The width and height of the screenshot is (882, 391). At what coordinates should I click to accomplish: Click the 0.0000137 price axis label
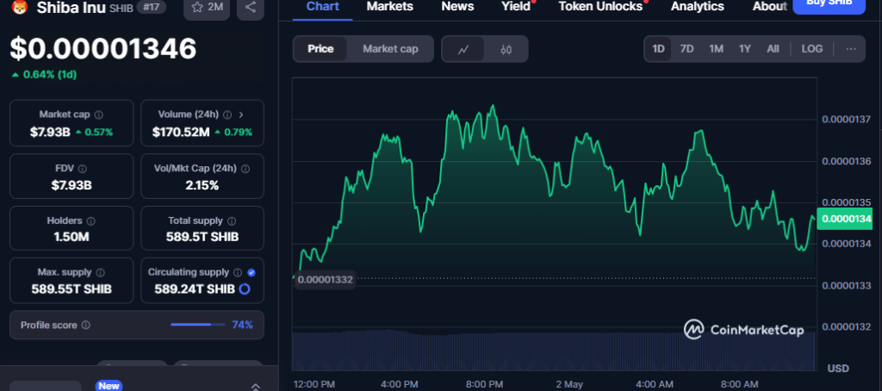click(x=847, y=119)
